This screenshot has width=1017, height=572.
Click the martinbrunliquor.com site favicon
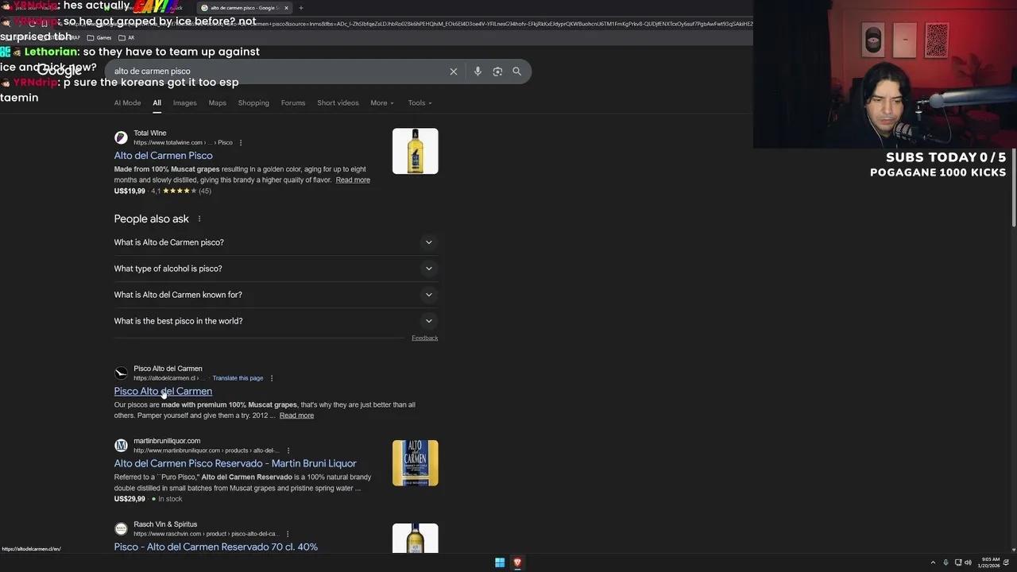[x=121, y=445]
